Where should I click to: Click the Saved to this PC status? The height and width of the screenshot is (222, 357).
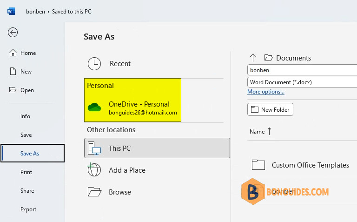pos(72,12)
